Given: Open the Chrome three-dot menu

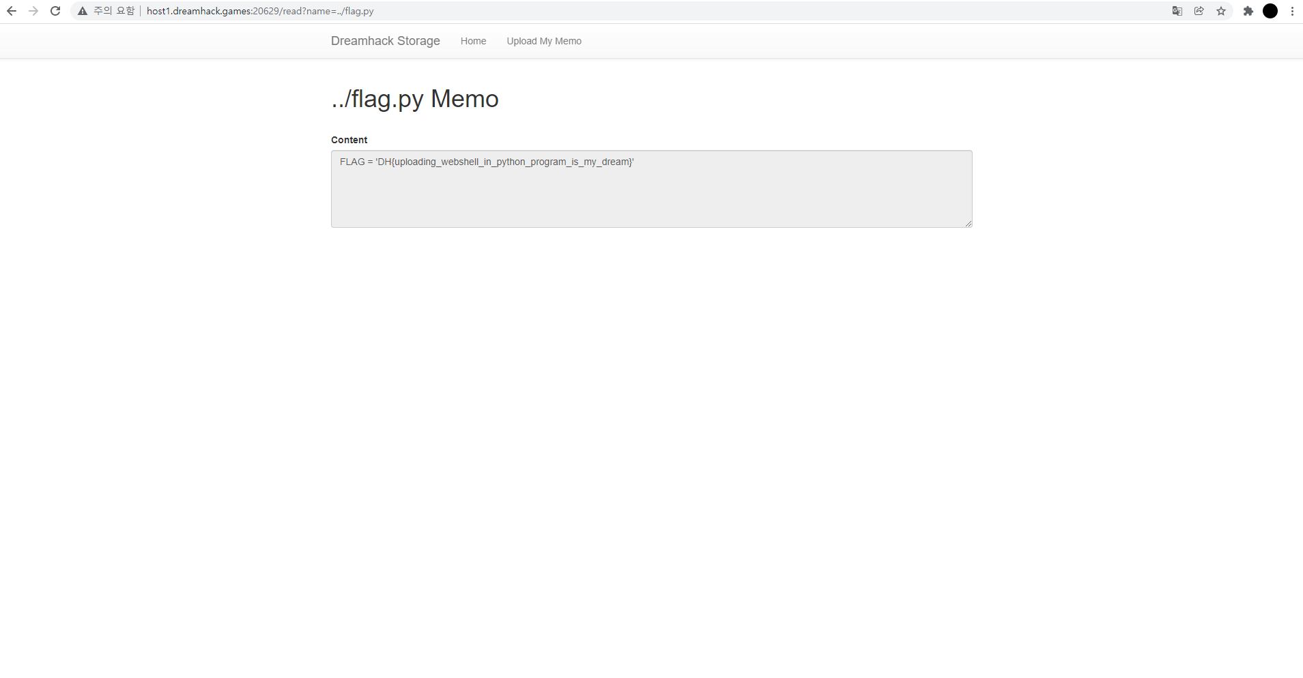Looking at the screenshot, I should point(1292,11).
